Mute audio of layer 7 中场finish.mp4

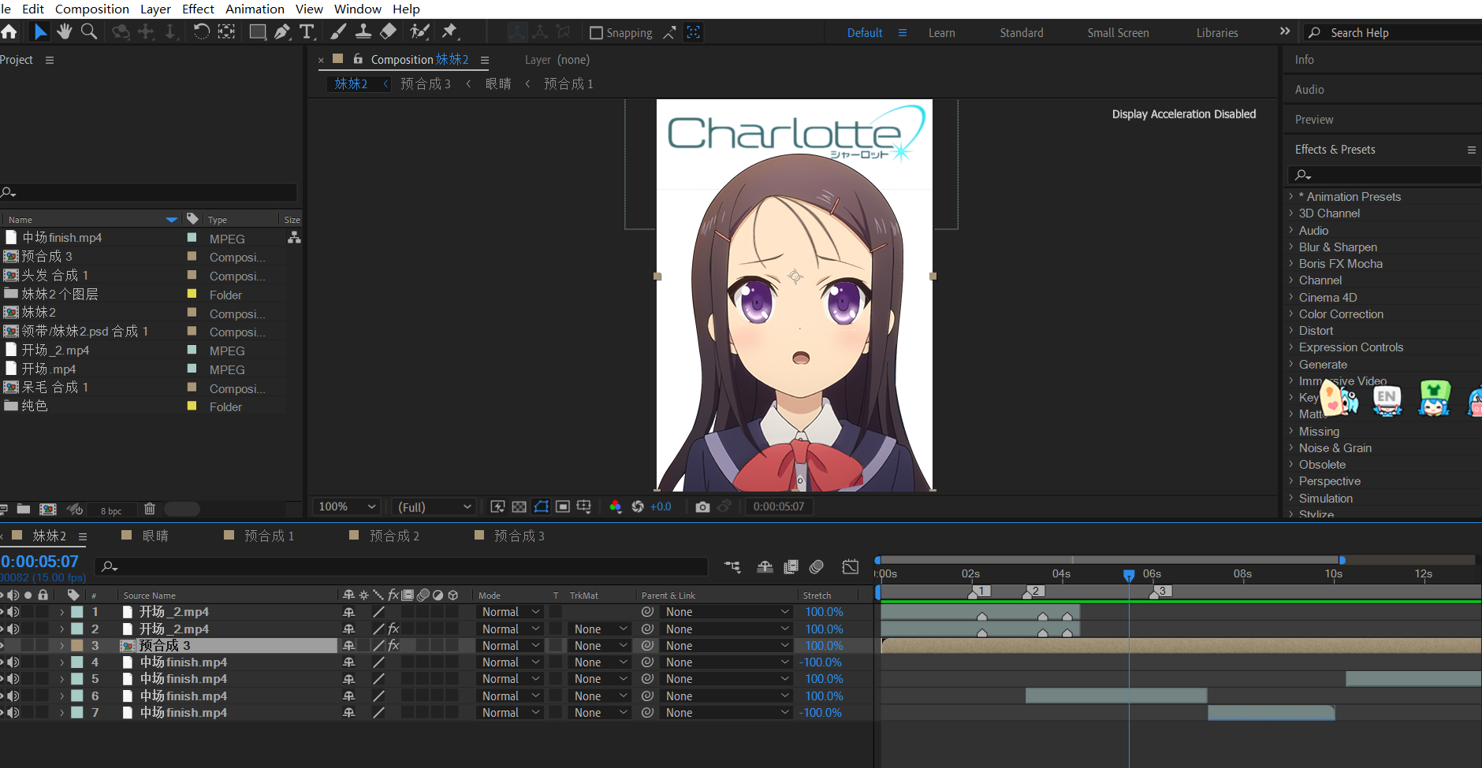(x=13, y=713)
